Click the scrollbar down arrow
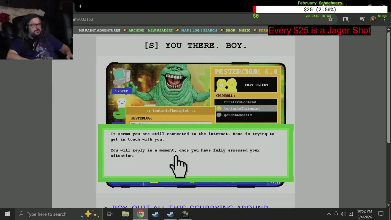Screen dimensions: 391x220 pyautogui.click(x=389, y=205)
